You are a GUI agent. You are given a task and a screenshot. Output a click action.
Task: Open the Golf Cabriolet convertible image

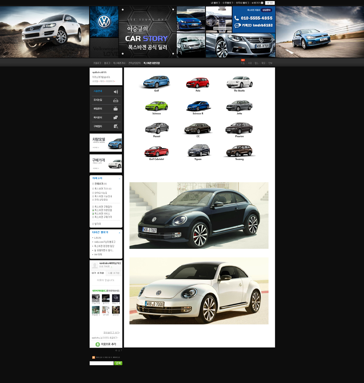(157, 151)
